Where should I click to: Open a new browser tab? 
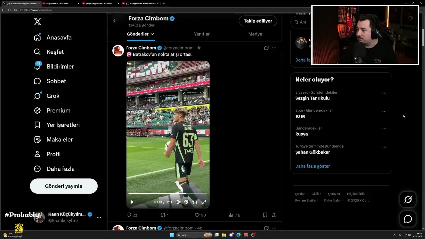tap(164, 3)
